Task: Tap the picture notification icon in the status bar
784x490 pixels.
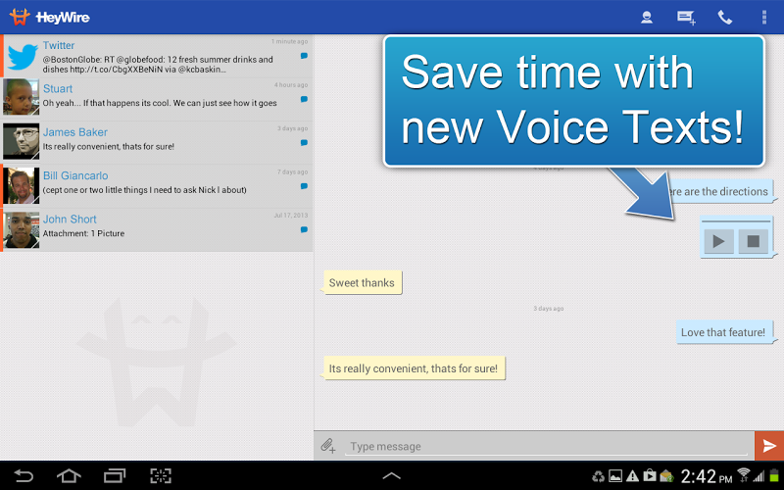Action: pos(615,476)
